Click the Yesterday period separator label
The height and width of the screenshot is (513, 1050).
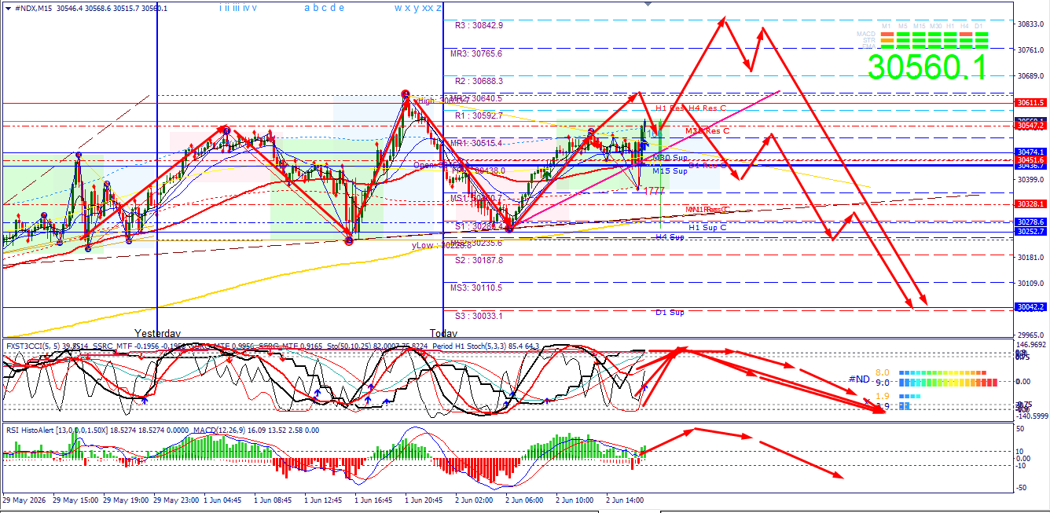pyautogui.click(x=157, y=333)
